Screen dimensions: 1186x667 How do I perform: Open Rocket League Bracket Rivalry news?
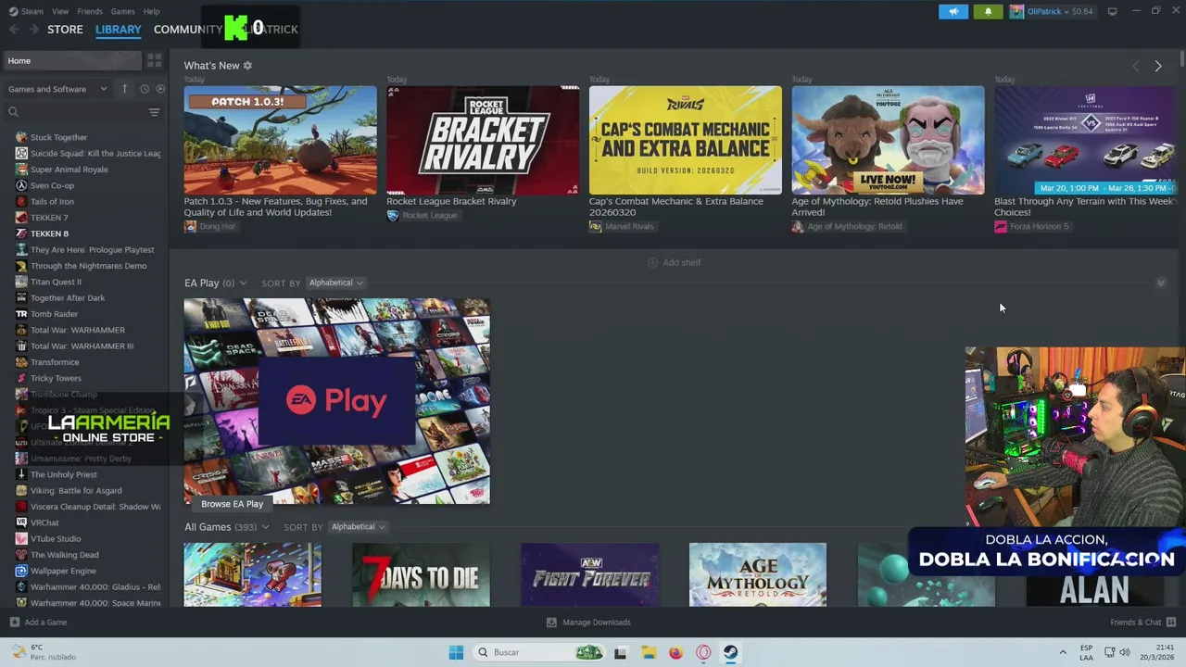click(x=483, y=140)
